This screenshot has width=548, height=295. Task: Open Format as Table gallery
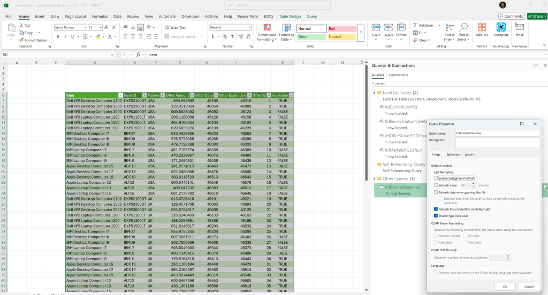click(x=286, y=33)
